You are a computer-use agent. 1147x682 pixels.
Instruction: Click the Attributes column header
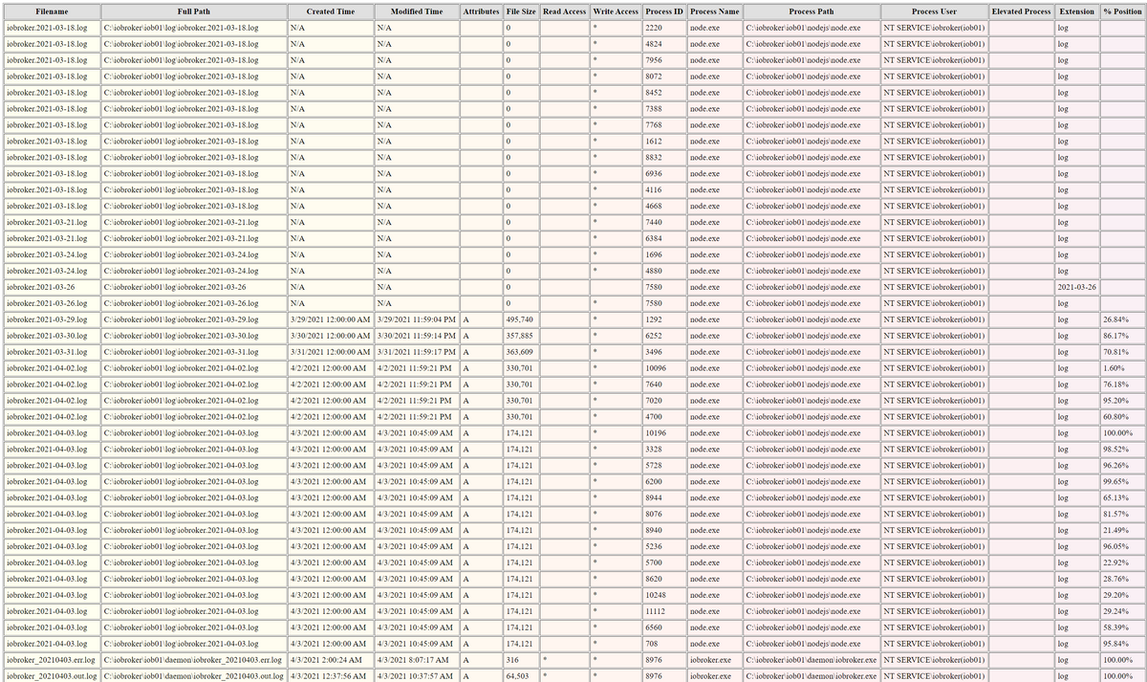pyautogui.click(x=481, y=11)
